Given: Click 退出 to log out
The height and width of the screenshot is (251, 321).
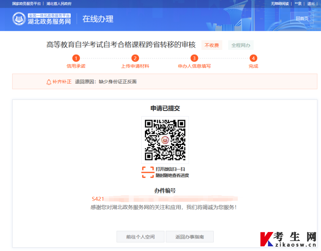Looking at the screenshot, I should 311,4.
